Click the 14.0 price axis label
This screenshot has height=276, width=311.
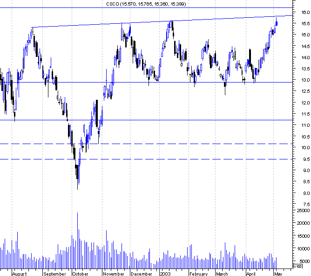tap(305, 58)
